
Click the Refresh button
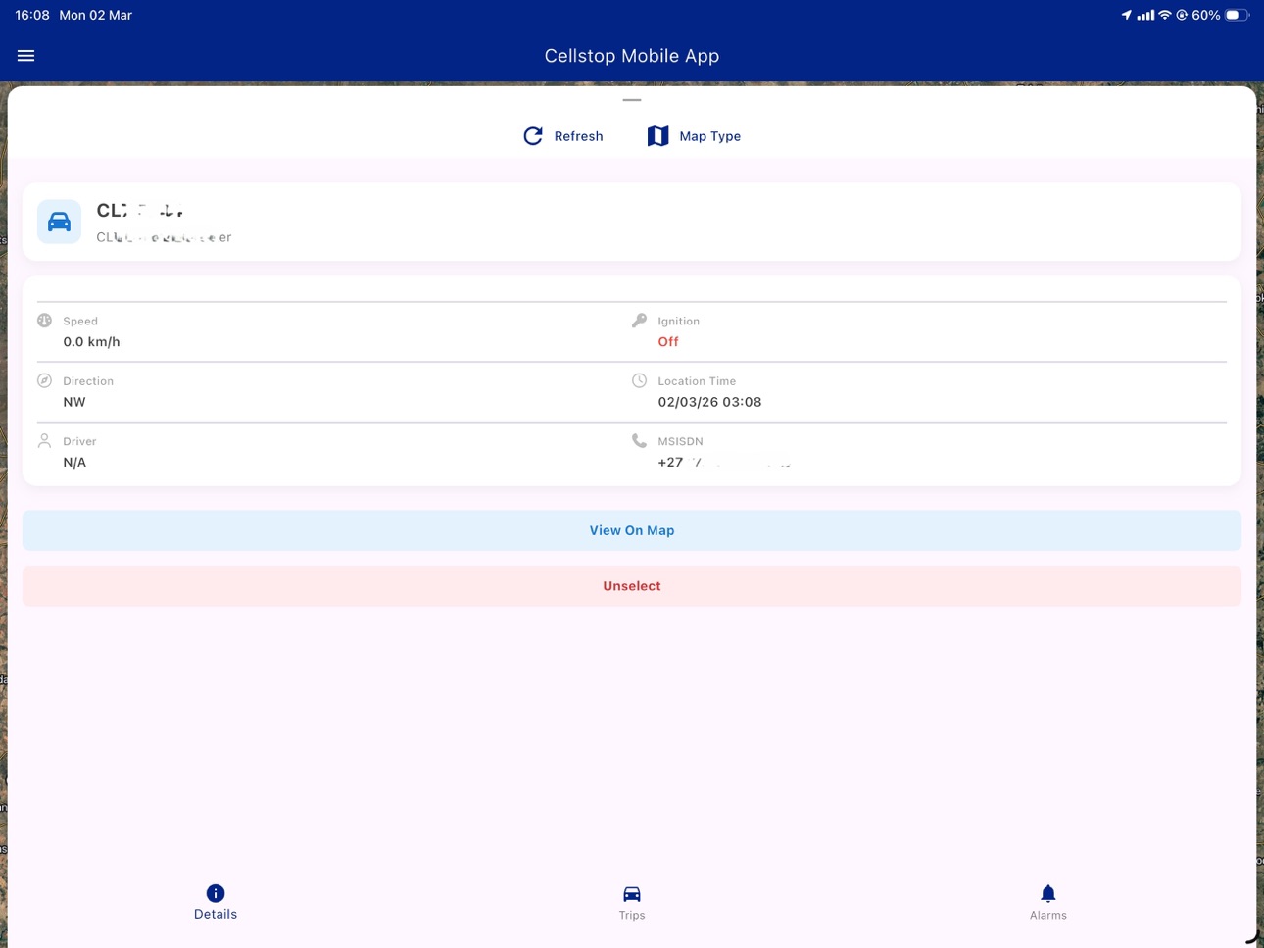pyautogui.click(x=563, y=136)
